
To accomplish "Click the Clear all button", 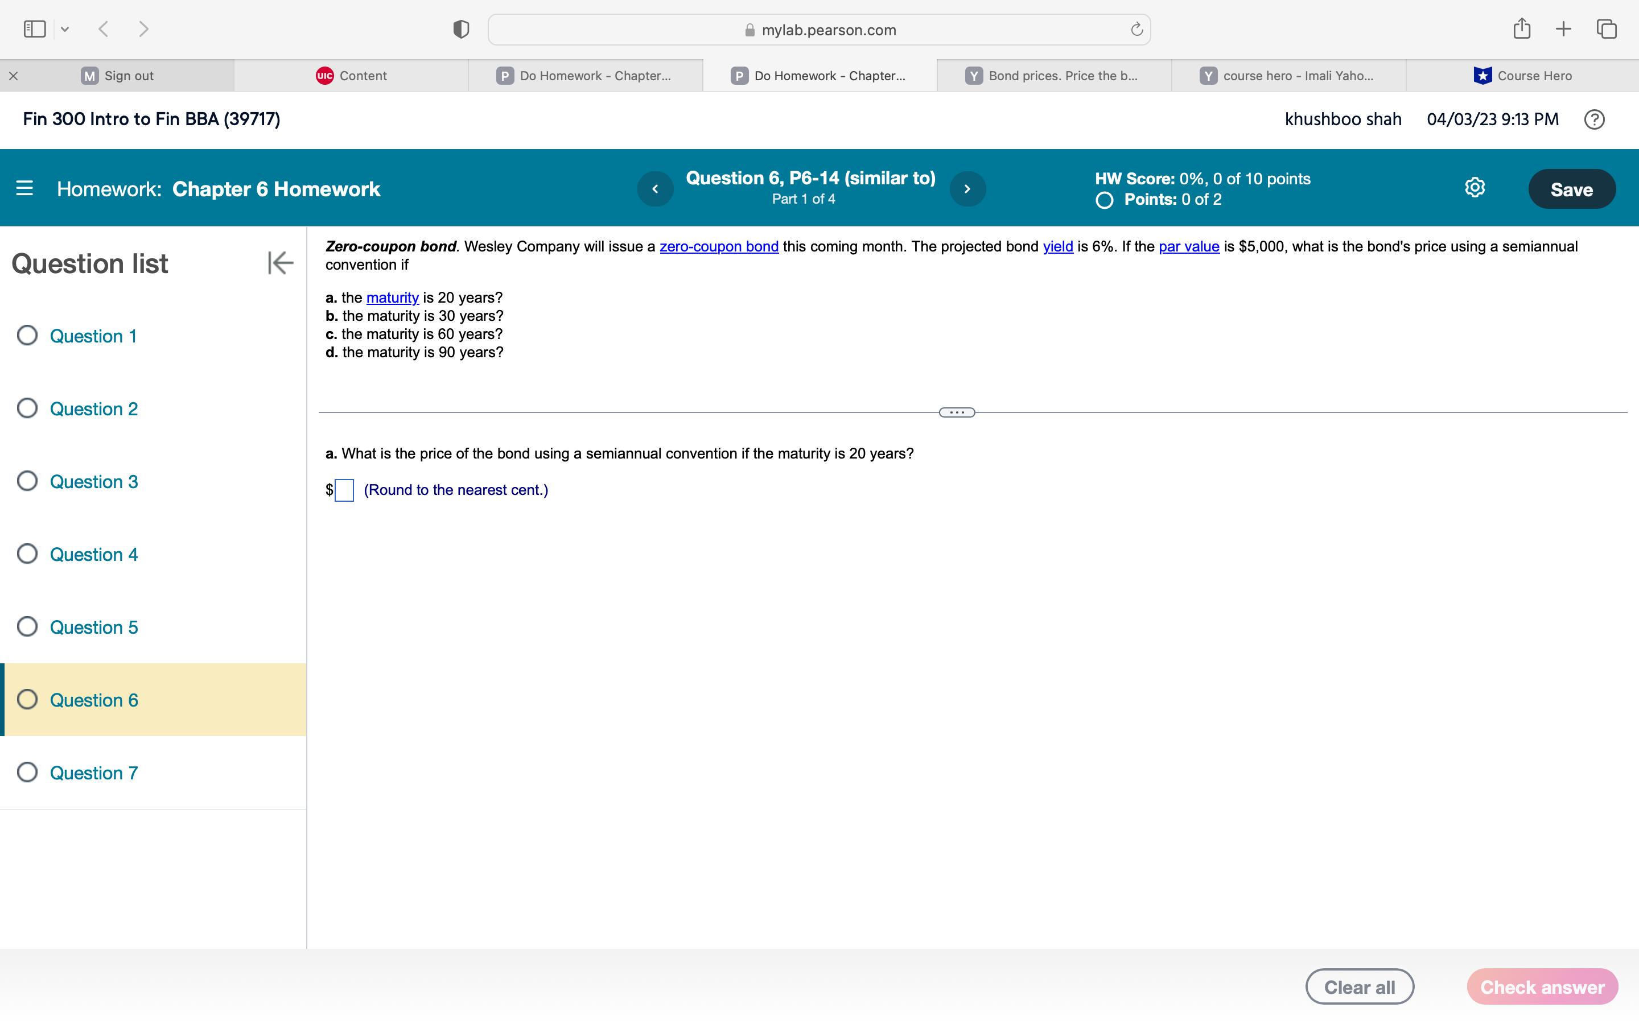I will 1360,986.
